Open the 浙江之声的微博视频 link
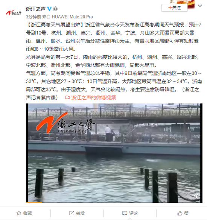Viewport: 207px width, 220px height. click(94, 97)
